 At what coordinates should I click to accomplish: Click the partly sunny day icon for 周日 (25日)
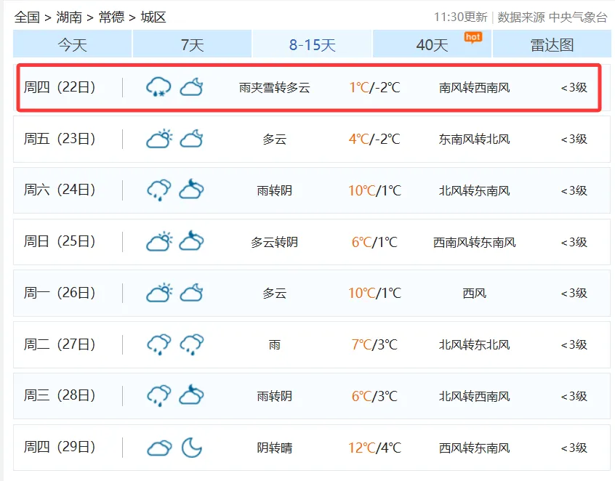pos(159,241)
